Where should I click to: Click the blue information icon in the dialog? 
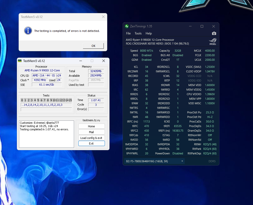pyautogui.click(x=28, y=31)
